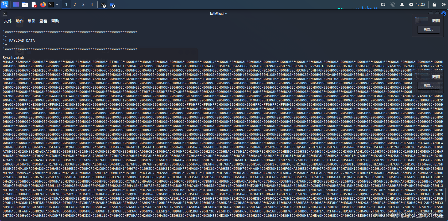This screenshot has height=221, width=448.
Task: Lock the screen with padlock icon
Action: pyautogui.click(x=434, y=5)
